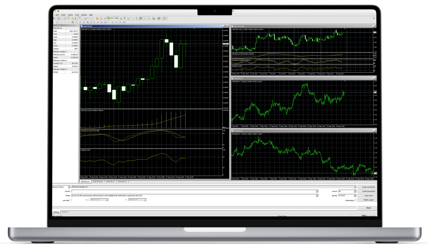Image resolution: width=428 pixels, height=247 pixels.
Task: Open the Period dropdown in tester
Action: pyautogui.click(x=355, y=191)
